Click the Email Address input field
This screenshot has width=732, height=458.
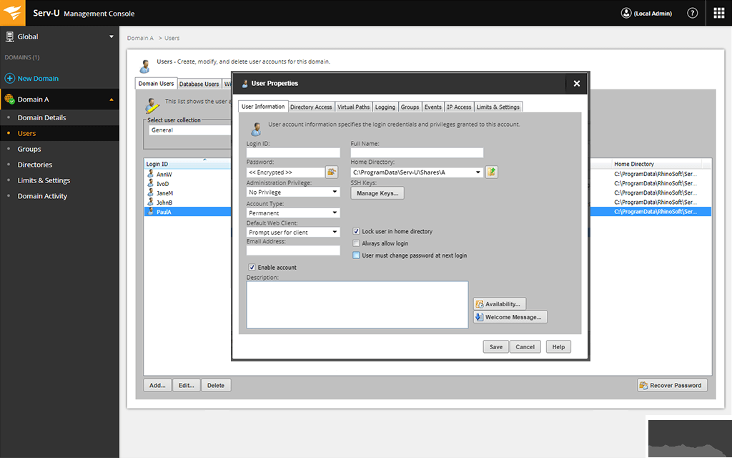coord(292,250)
